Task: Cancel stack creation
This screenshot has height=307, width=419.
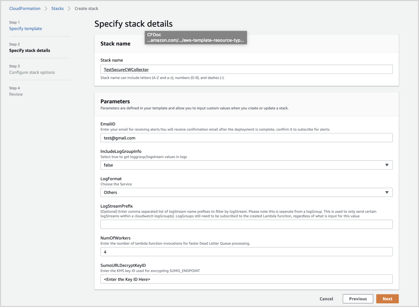Action: [x=326, y=299]
